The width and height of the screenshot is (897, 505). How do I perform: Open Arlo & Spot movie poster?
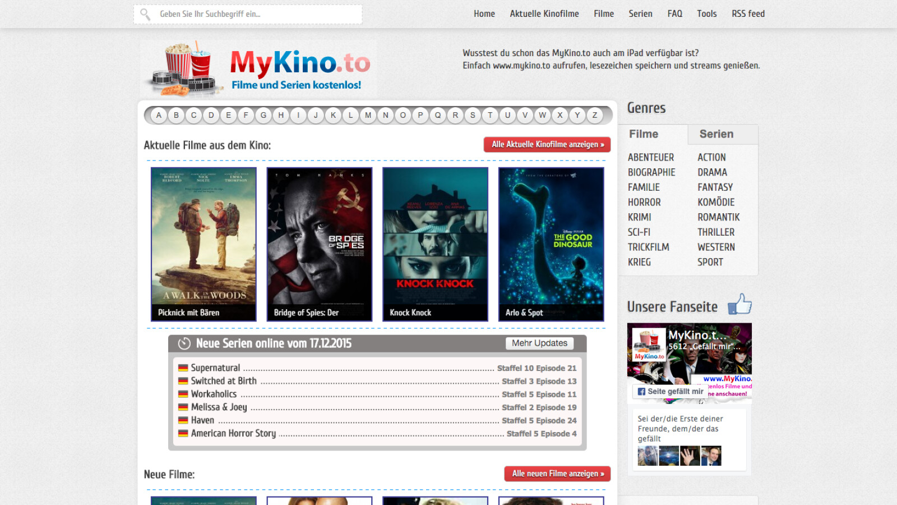pos(551,244)
